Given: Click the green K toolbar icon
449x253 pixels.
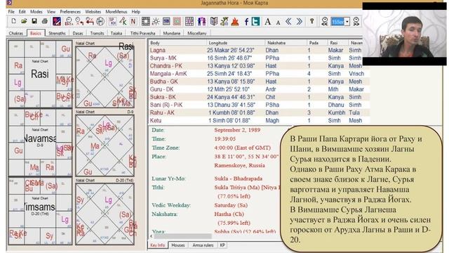Looking at the screenshot, I should 123,22.
